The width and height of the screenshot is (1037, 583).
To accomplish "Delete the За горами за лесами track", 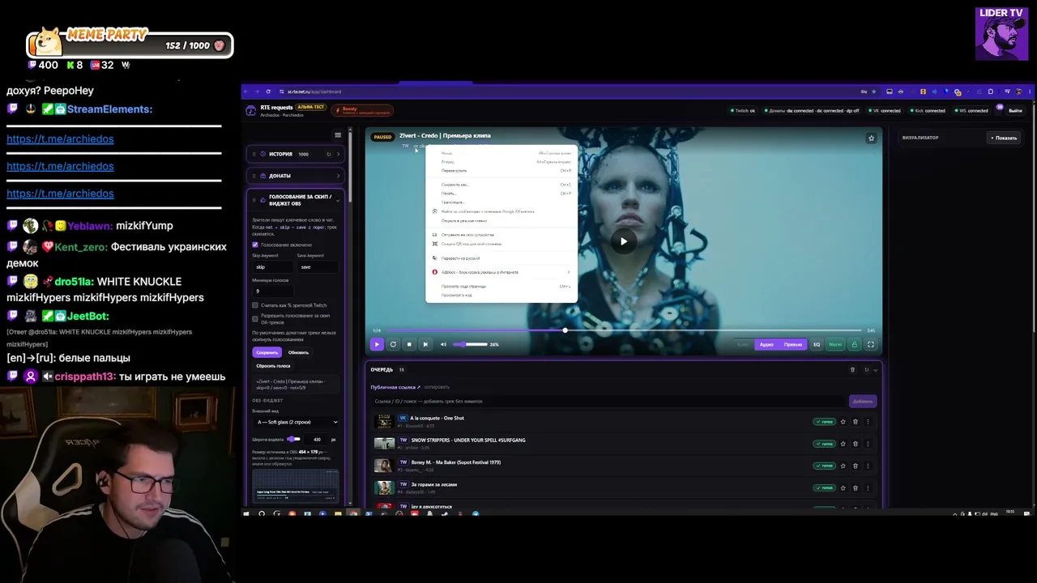I will coord(856,487).
